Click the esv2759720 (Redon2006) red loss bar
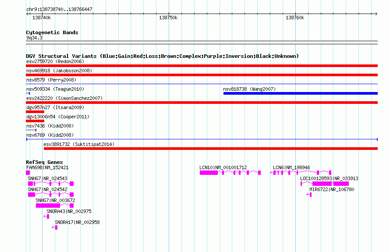Screen dimensions: 390x252 202,66
